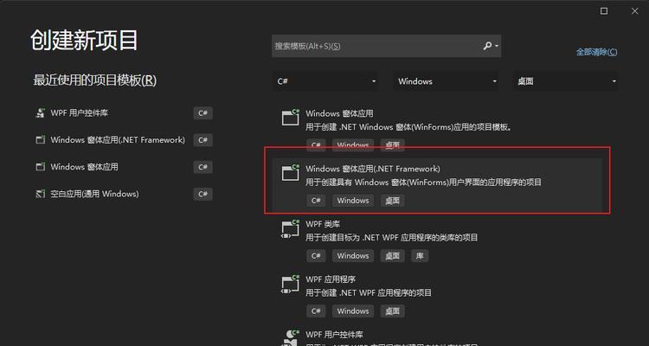Screen dimensions: 649x346
Task: Select the WPF 用户控件库 recent template icon
Action: pos(40,113)
